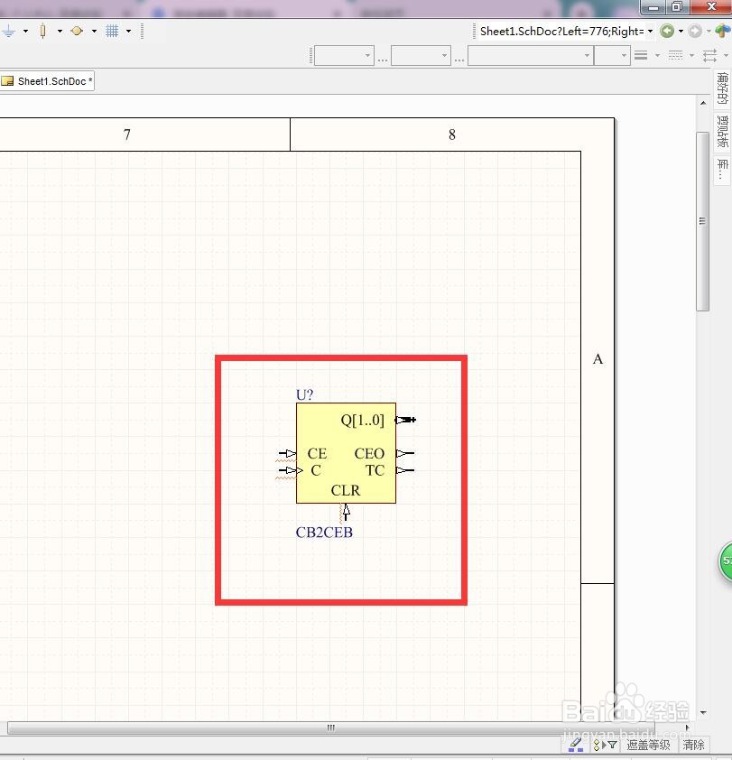Click the Q[1..0] output bus pin

(406, 420)
